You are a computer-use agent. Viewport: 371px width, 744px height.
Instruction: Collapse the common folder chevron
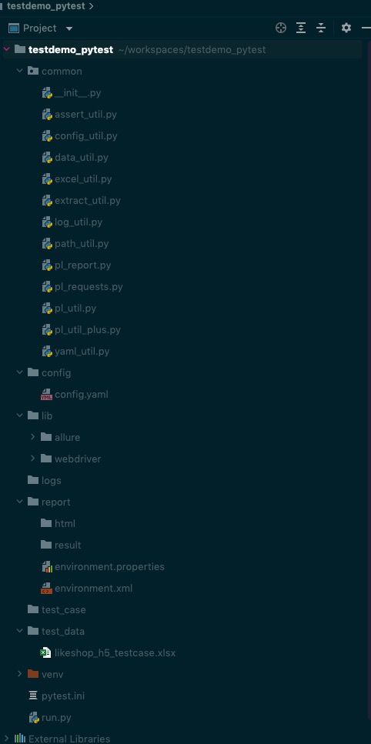[x=20, y=72]
